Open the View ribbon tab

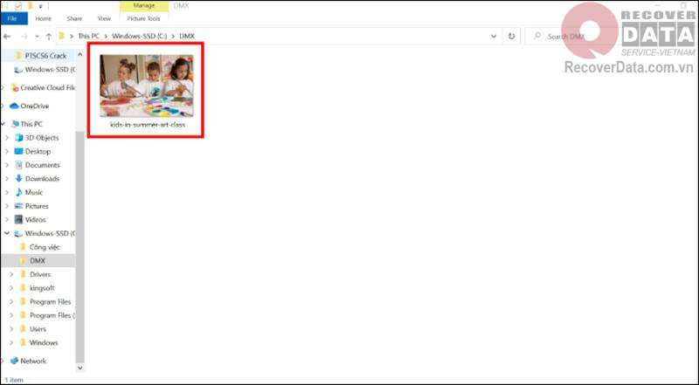point(104,18)
